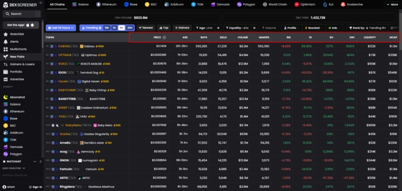Screen dimensions: 402x191
Task: Remove the Age filter with X
Action: click(x=218, y=28)
